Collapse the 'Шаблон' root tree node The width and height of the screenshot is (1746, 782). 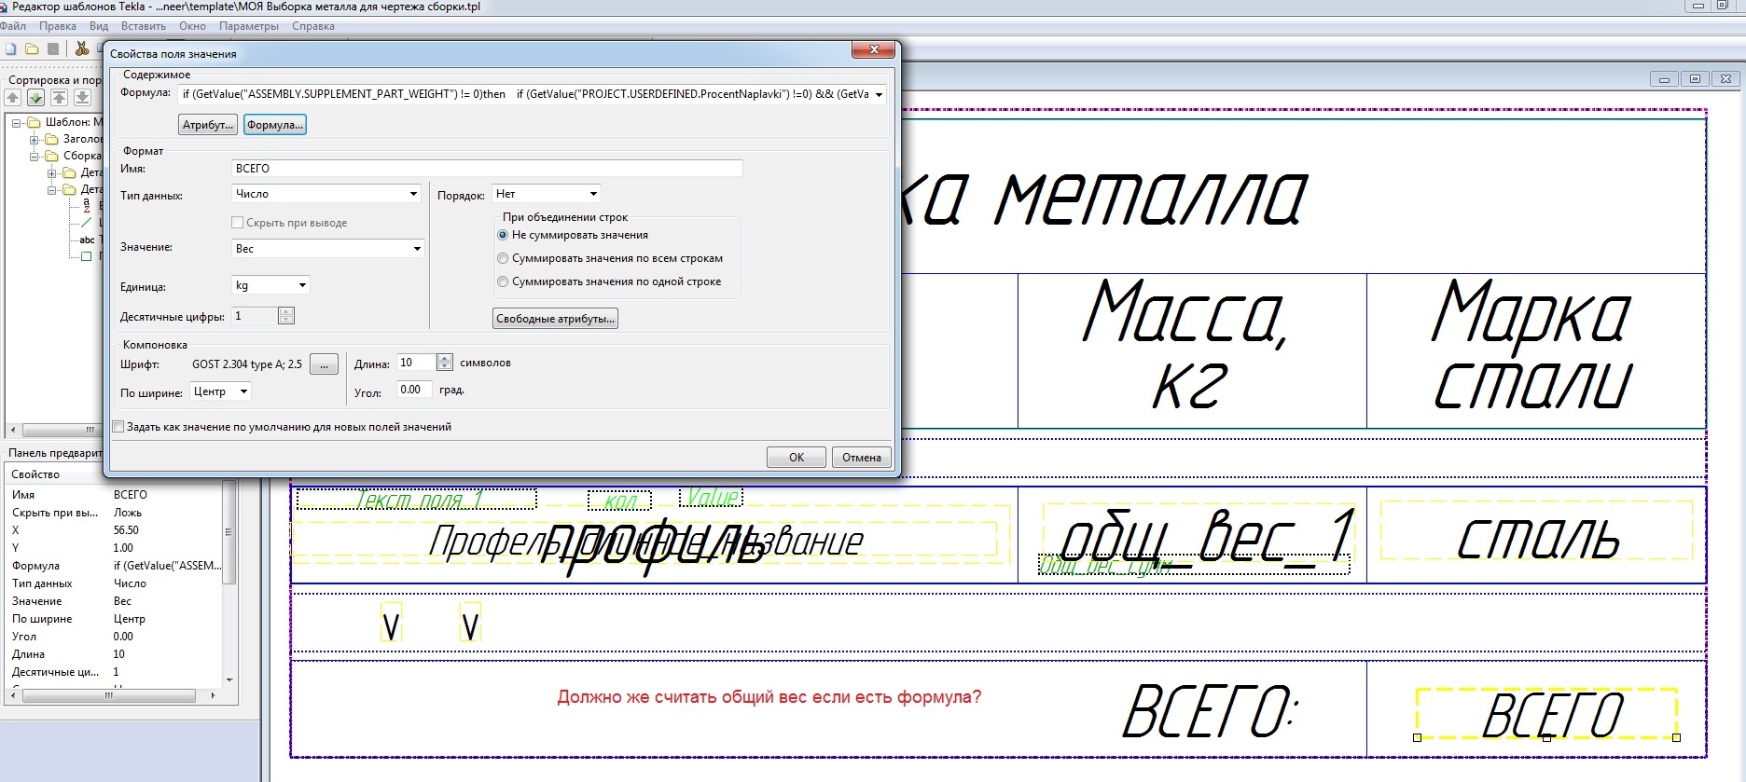coord(17,122)
